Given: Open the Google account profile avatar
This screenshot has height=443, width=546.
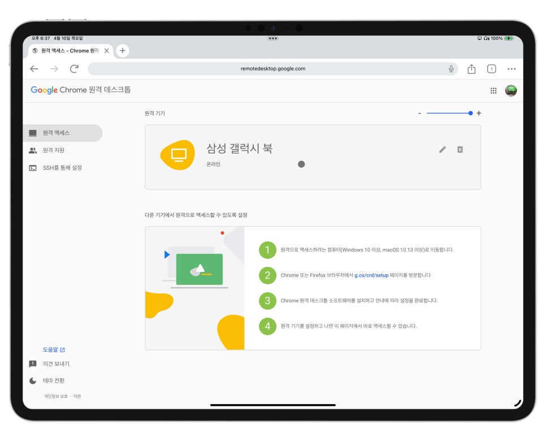Looking at the screenshot, I should (511, 91).
